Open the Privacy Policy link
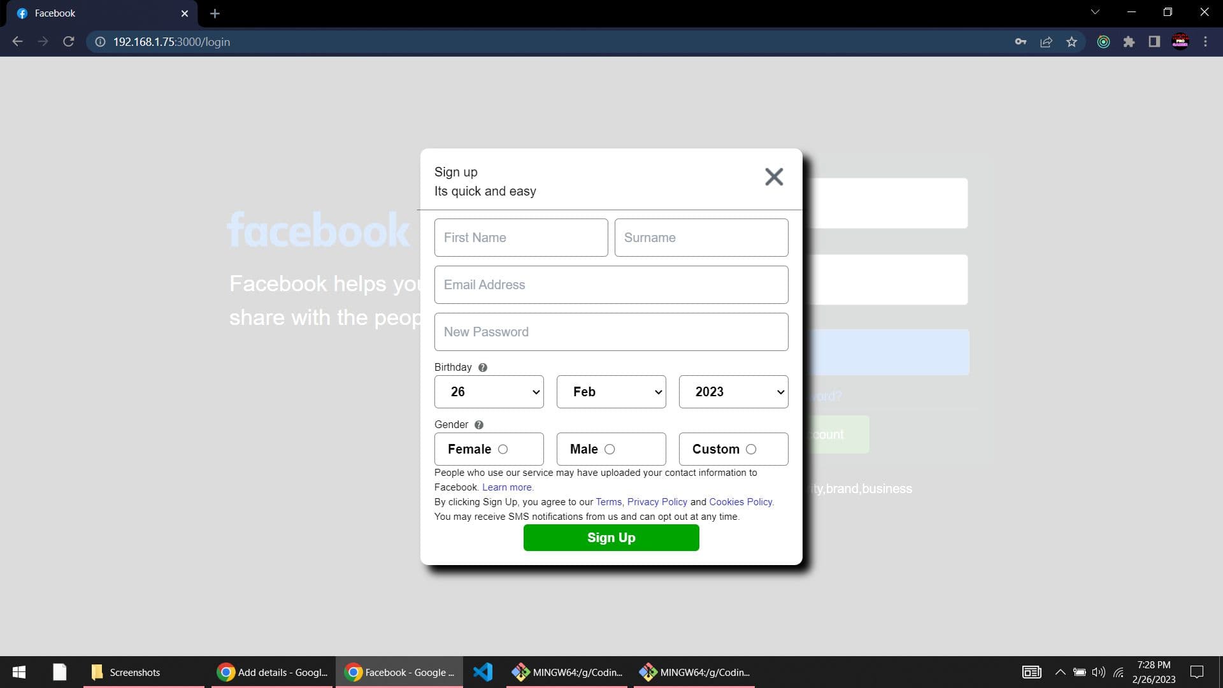The width and height of the screenshot is (1223, 688). pos(657,502)
